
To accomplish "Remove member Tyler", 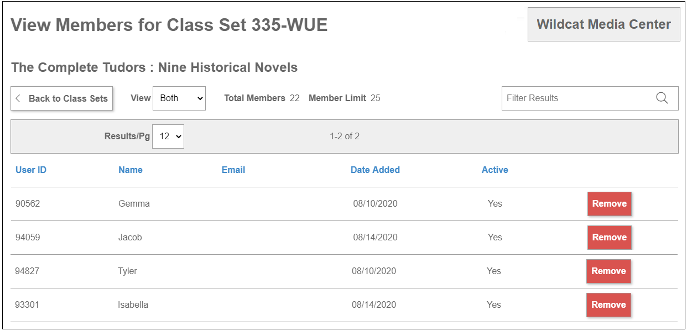I will click(608, 271).
